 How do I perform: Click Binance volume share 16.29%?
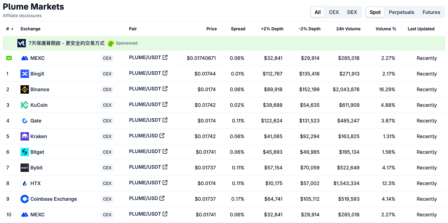coord(387,89)
